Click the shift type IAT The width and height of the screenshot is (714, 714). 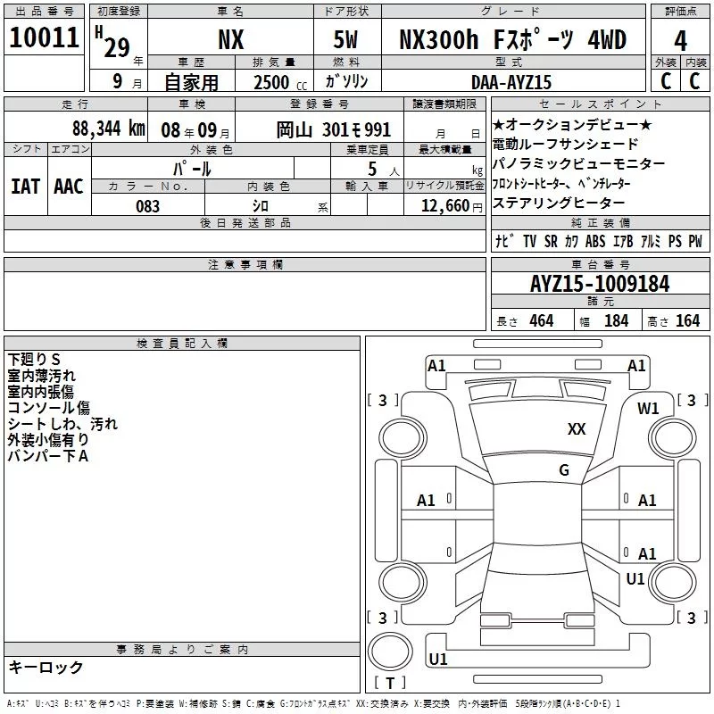tap(26, 187)
